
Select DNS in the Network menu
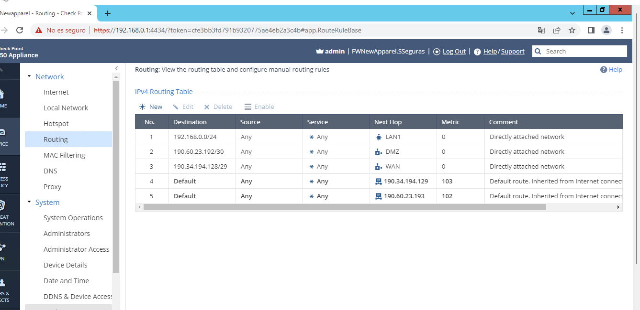point(50,171)
